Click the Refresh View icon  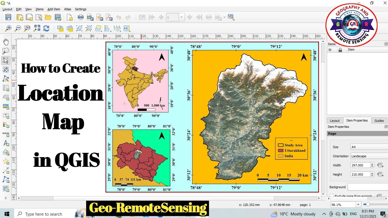coord(46,28)
